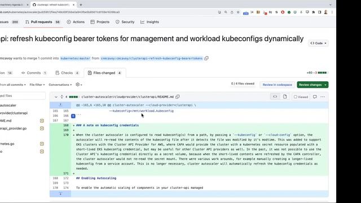Screen dimensions: 361x203
Task: Comment on the README.md file
Action: (315, 97)
